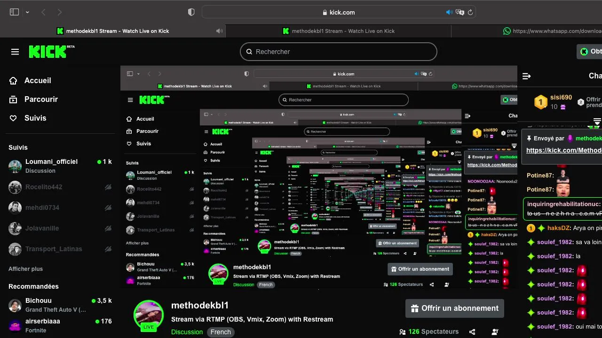Open the pinned kick.com/Method link
This screenshot has height=338, width=602.
[x=564, y=150]
